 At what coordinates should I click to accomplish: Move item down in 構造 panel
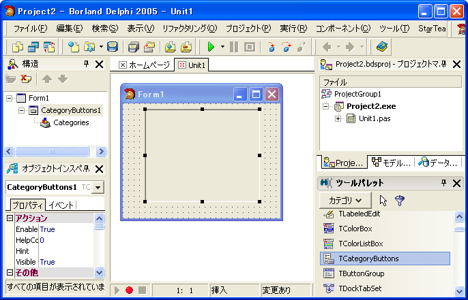63,79
